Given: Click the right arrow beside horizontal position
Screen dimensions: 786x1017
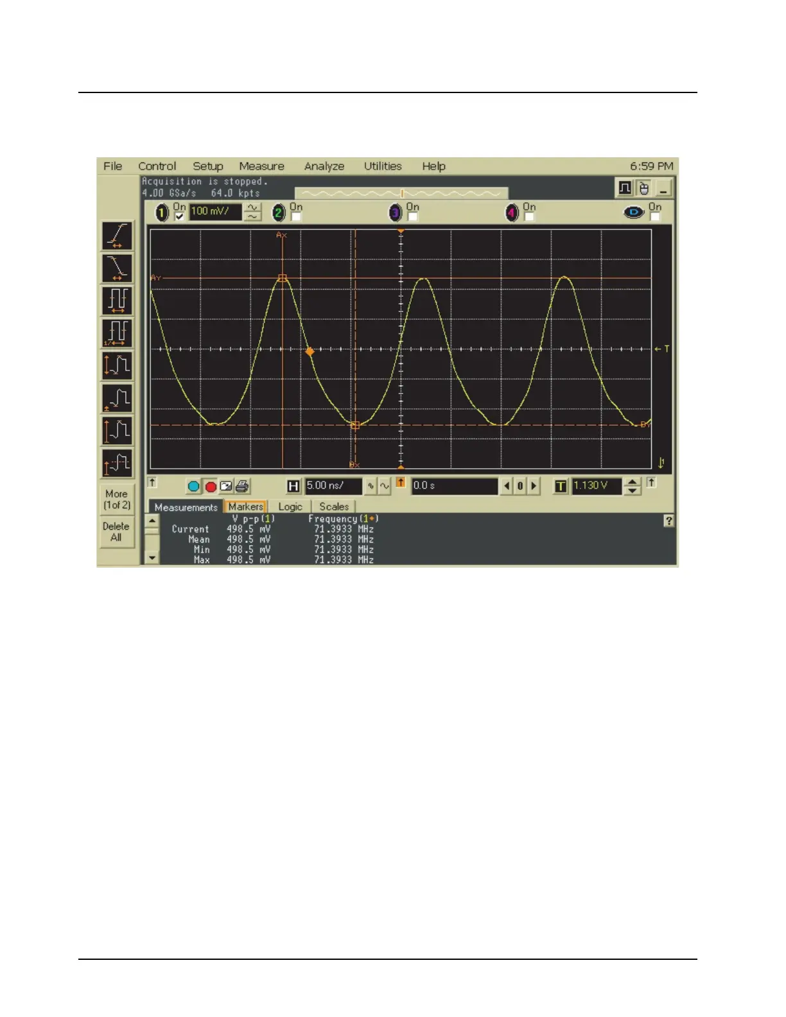Looking at the screenshot, I should click(534, 486).
